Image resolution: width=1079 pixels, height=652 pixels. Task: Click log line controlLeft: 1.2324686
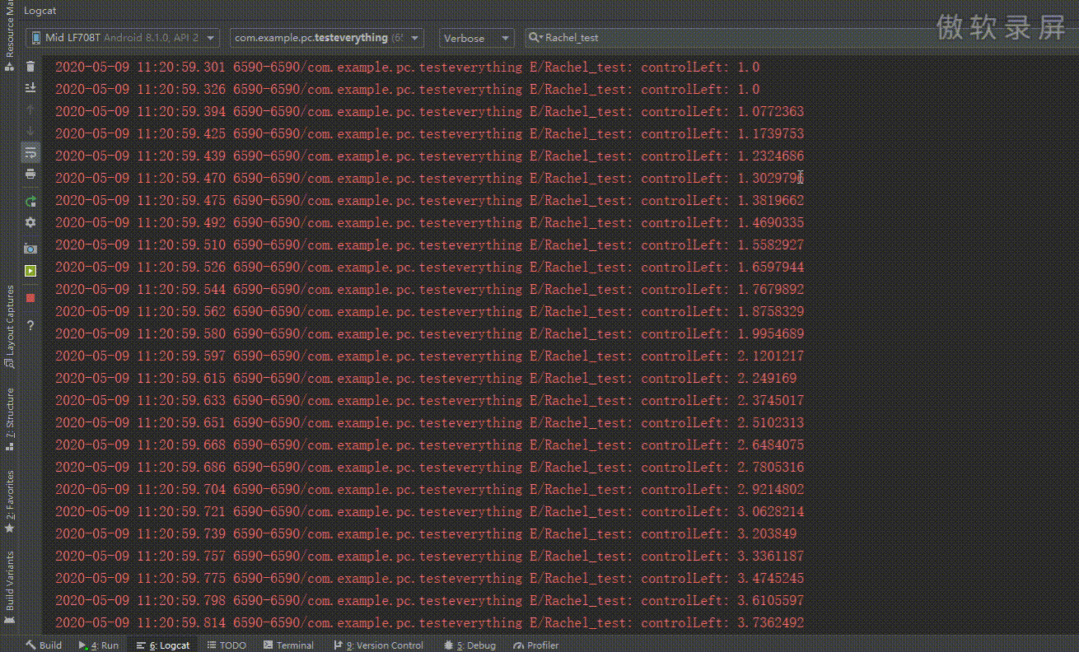pos(429,156)
